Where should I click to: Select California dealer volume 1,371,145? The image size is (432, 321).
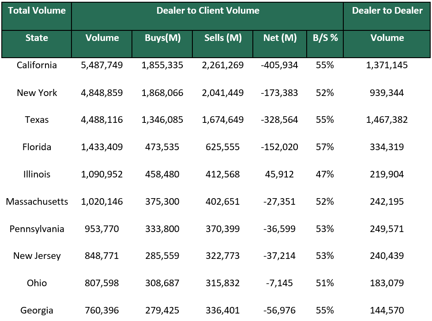click(387, 65)
